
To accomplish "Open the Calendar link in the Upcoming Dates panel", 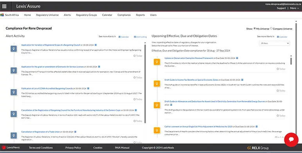I will (x=282, y=37).
